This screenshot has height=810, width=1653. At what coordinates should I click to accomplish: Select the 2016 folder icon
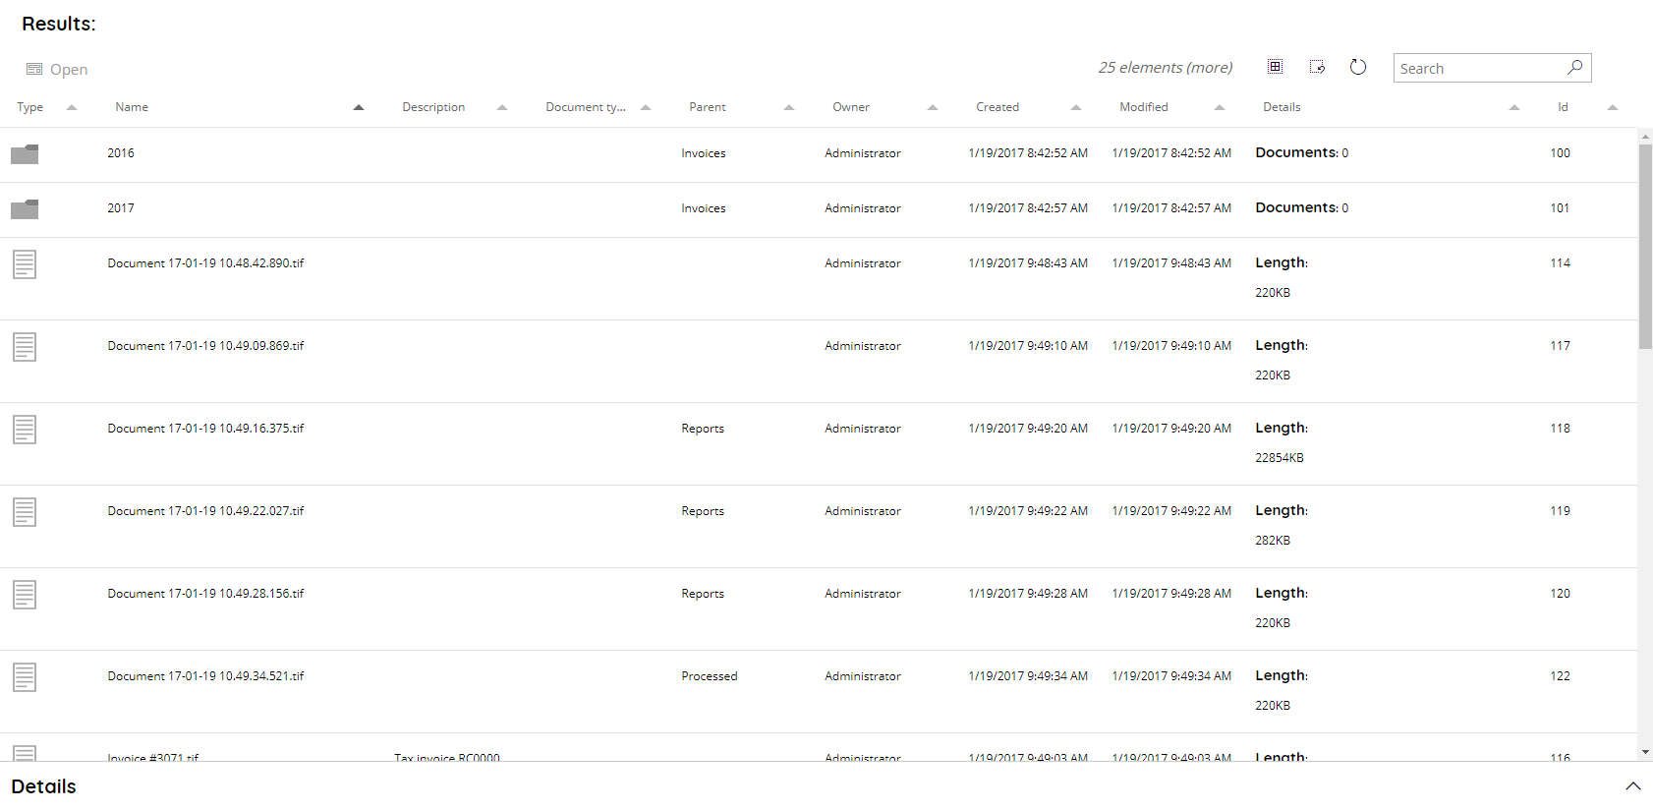pyautogui.click(x=25, y=154)
